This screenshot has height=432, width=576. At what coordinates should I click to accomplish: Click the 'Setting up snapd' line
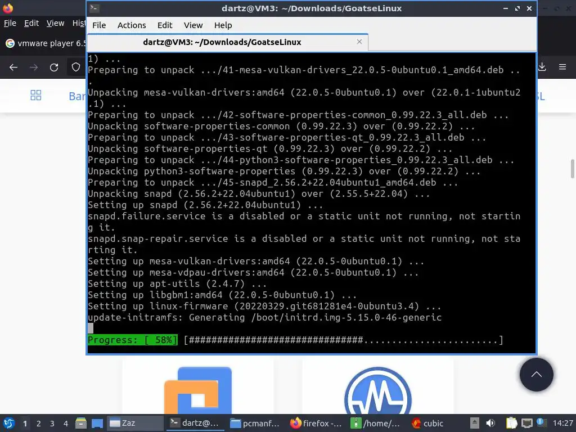coord(205,205)
